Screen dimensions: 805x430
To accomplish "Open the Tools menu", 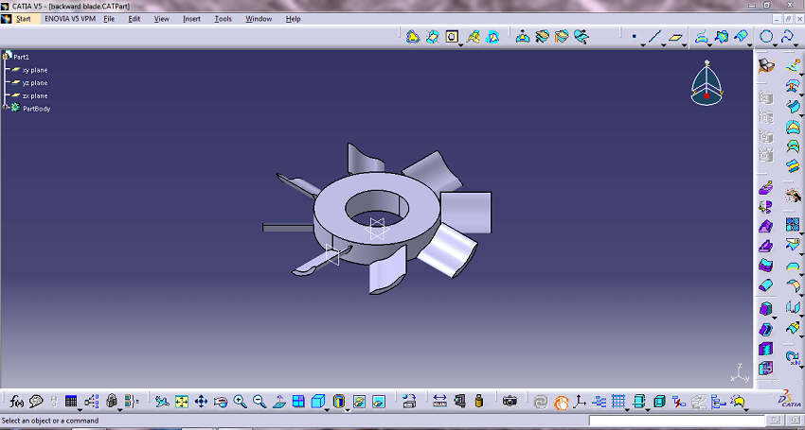I will (223, 19).
